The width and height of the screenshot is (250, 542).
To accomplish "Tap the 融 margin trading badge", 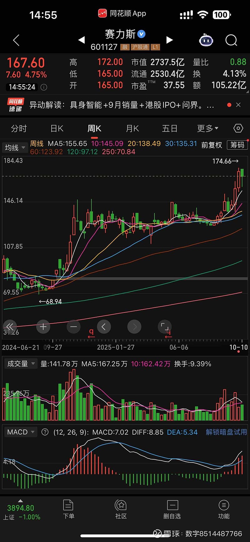I will [x=125, y=47].
